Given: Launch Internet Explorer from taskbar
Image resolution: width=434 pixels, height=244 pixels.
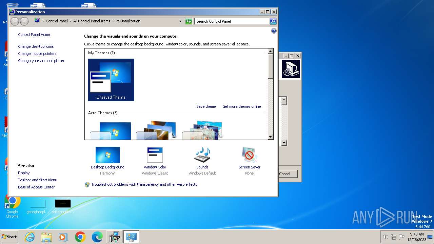Looking at the screenshot, I should pos(30,237).
